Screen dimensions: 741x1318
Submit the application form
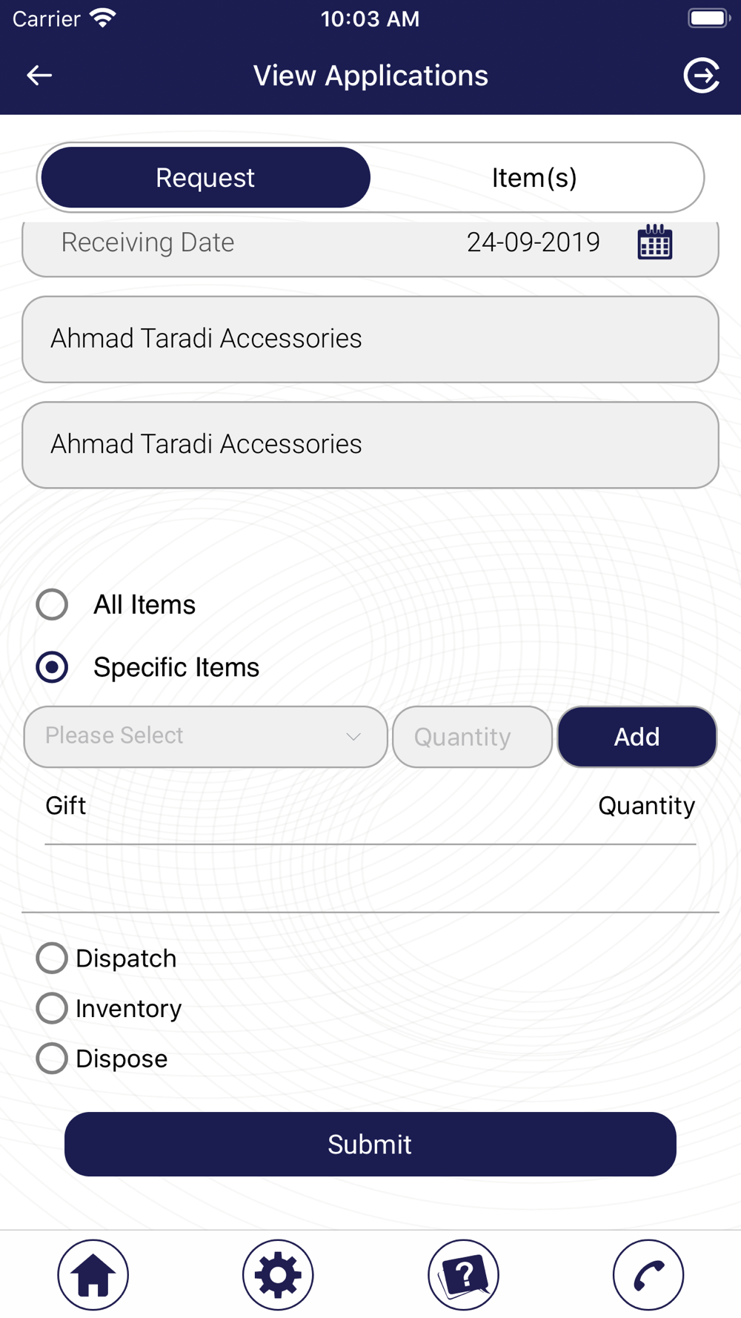point(370,1144)
